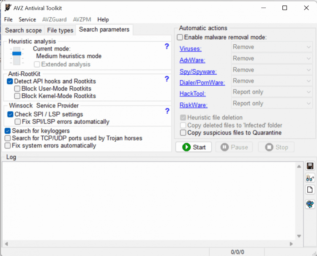This screenshot has height=256, width=317.
Task: Open the AVZGuard menu
Action: pyautogui.click(x=55, y=19)
